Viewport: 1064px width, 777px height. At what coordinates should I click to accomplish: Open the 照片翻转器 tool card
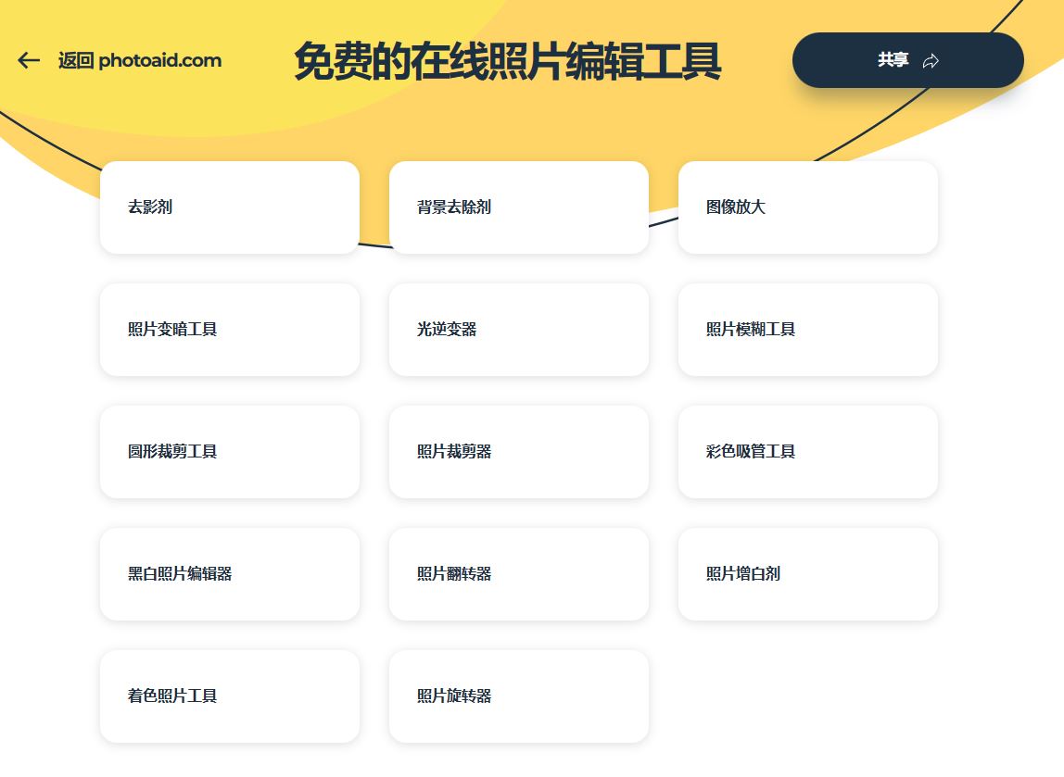[518, 574]
